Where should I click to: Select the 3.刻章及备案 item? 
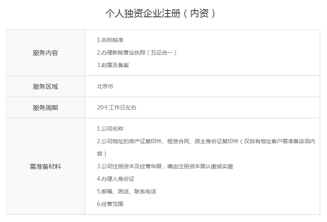[x=113, y=65]
